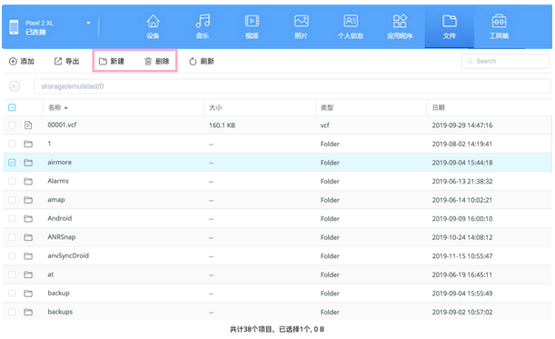Open the 工具箱 toolbox tab

click(499, 26)
